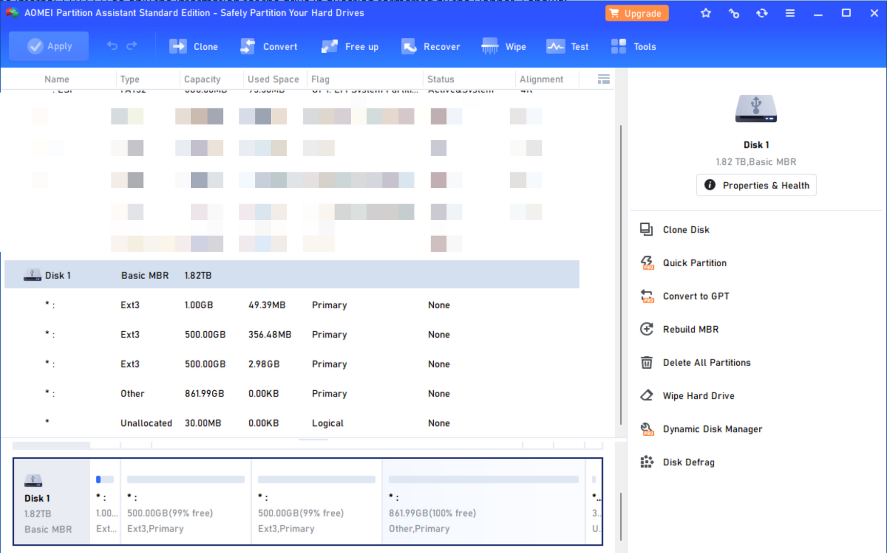This screenshot has height=553, width=887.
Task: Click usage bar of 861.99GB partition
Action: tap(483, 479)
